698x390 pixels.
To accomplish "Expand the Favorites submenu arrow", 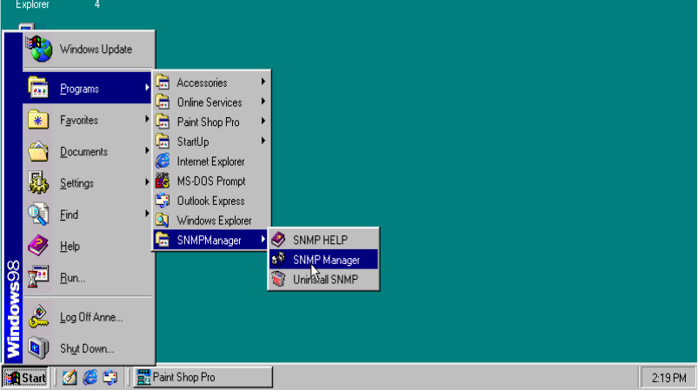I will pos(147,119).
